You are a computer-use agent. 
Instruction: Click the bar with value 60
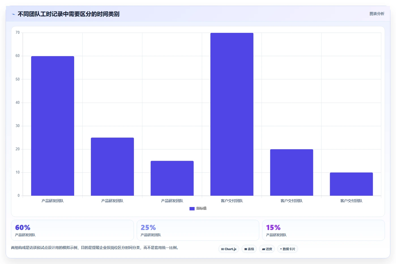coord(53,126)
